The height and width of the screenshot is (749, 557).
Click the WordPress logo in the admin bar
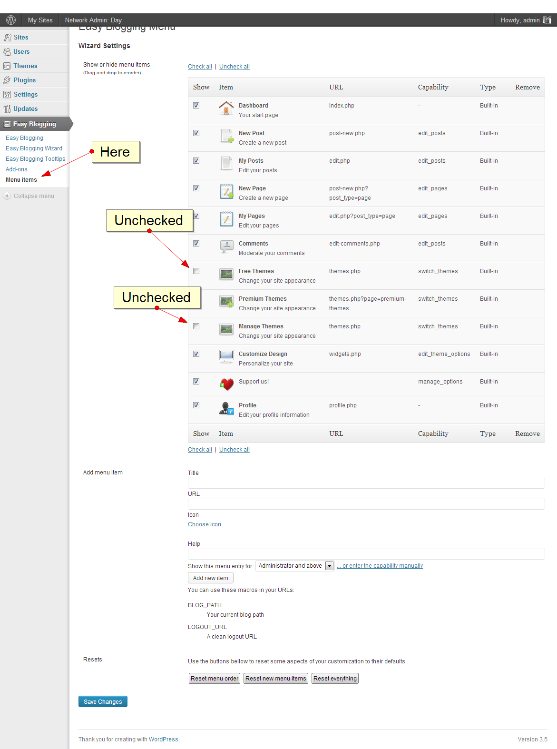(11, 20)
